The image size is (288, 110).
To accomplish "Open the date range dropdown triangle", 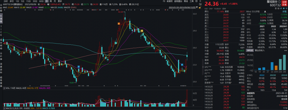I will click(197, 7).
